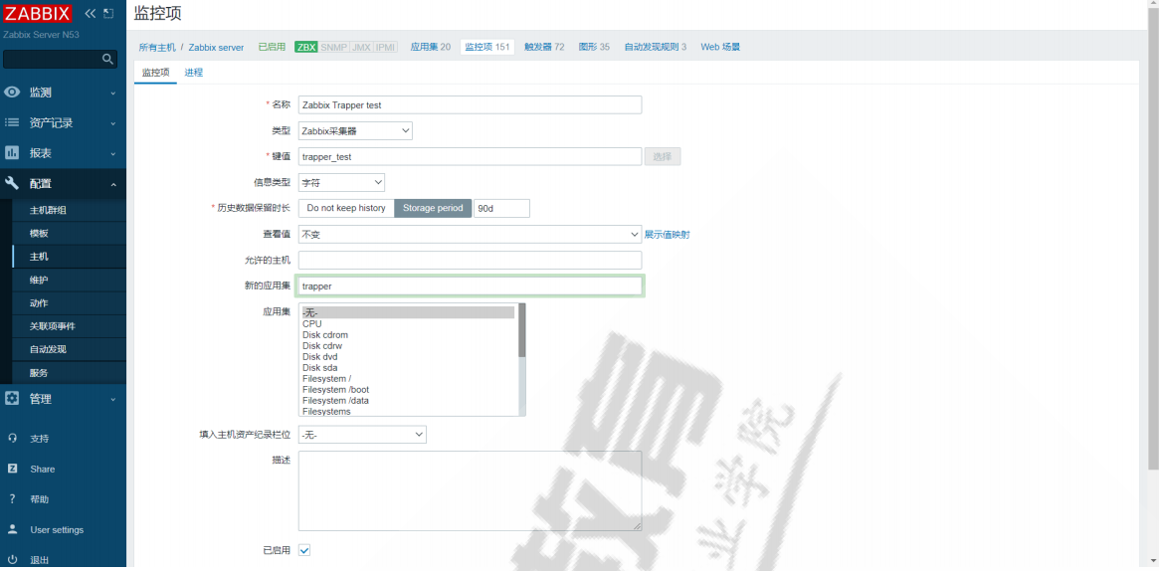Click the Z Share icon

coord(12,469)
